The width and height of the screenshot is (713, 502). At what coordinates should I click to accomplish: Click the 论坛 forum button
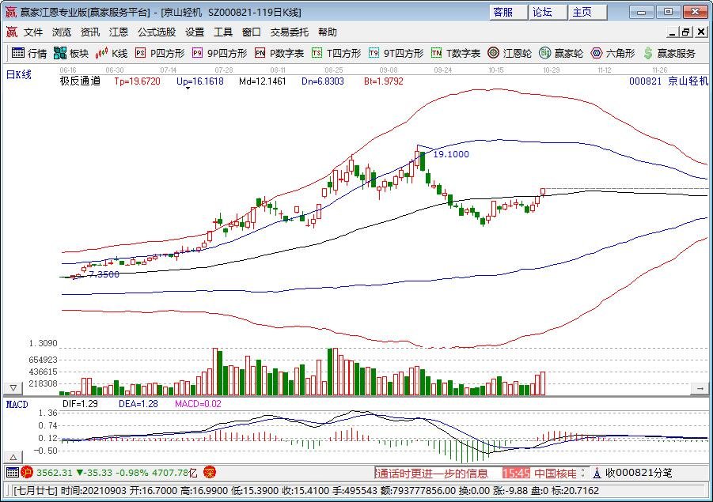(543, 12)
